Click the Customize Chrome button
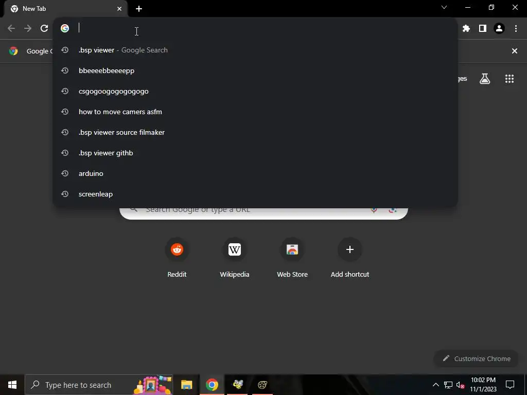 476,358
